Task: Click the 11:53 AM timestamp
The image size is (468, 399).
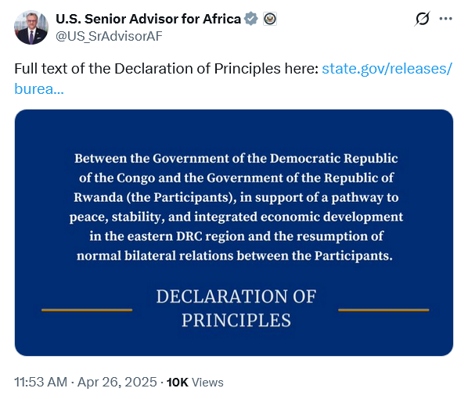Action: tap(41, 382)
